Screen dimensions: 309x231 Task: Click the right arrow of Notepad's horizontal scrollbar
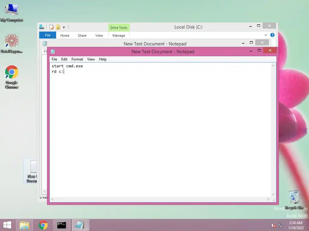pos(268,199)
